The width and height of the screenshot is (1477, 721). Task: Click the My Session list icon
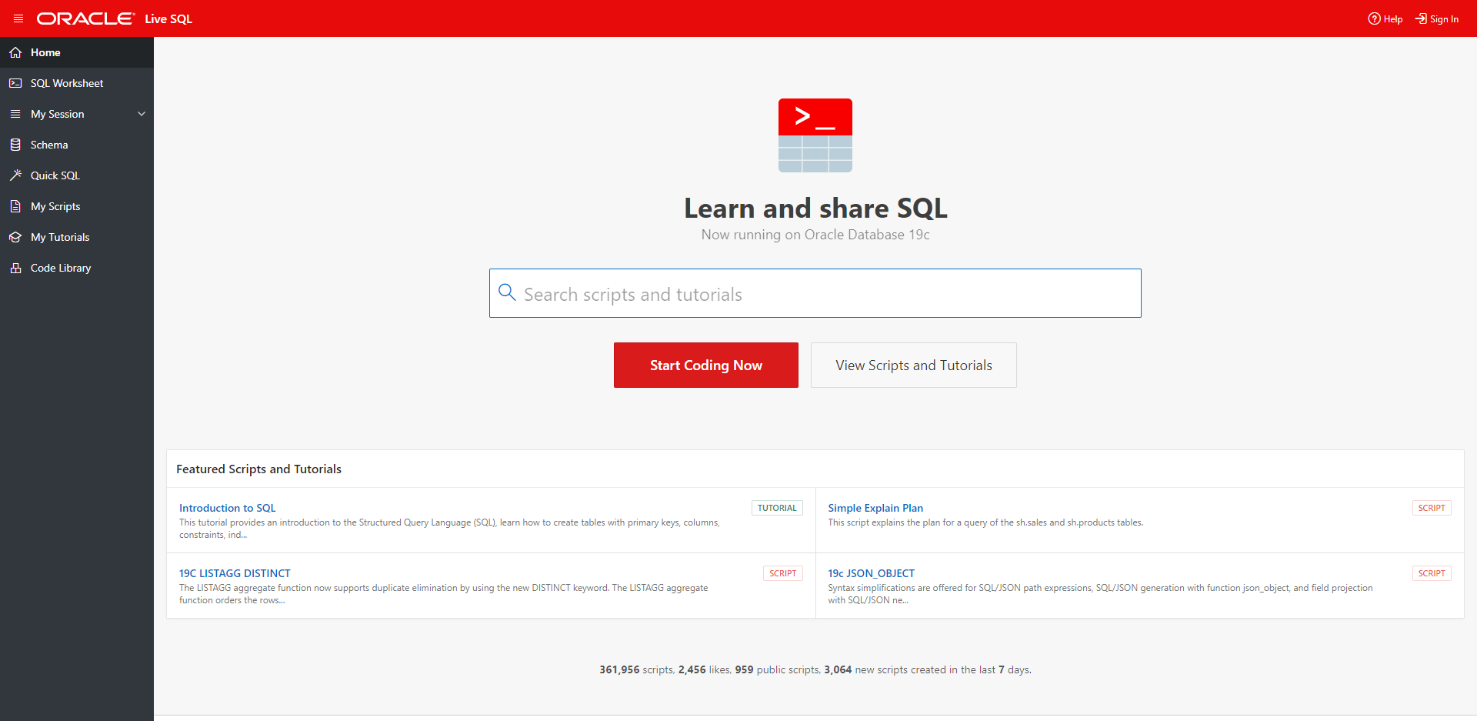pos(15,114)
